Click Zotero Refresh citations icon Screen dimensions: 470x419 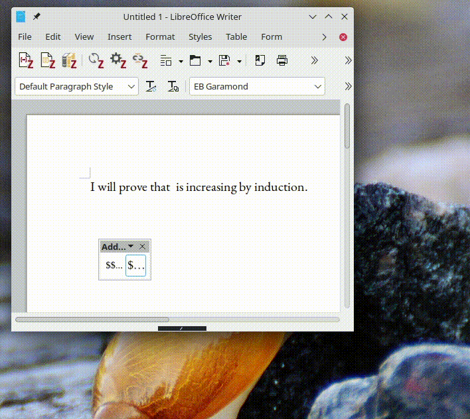[96, 60]
